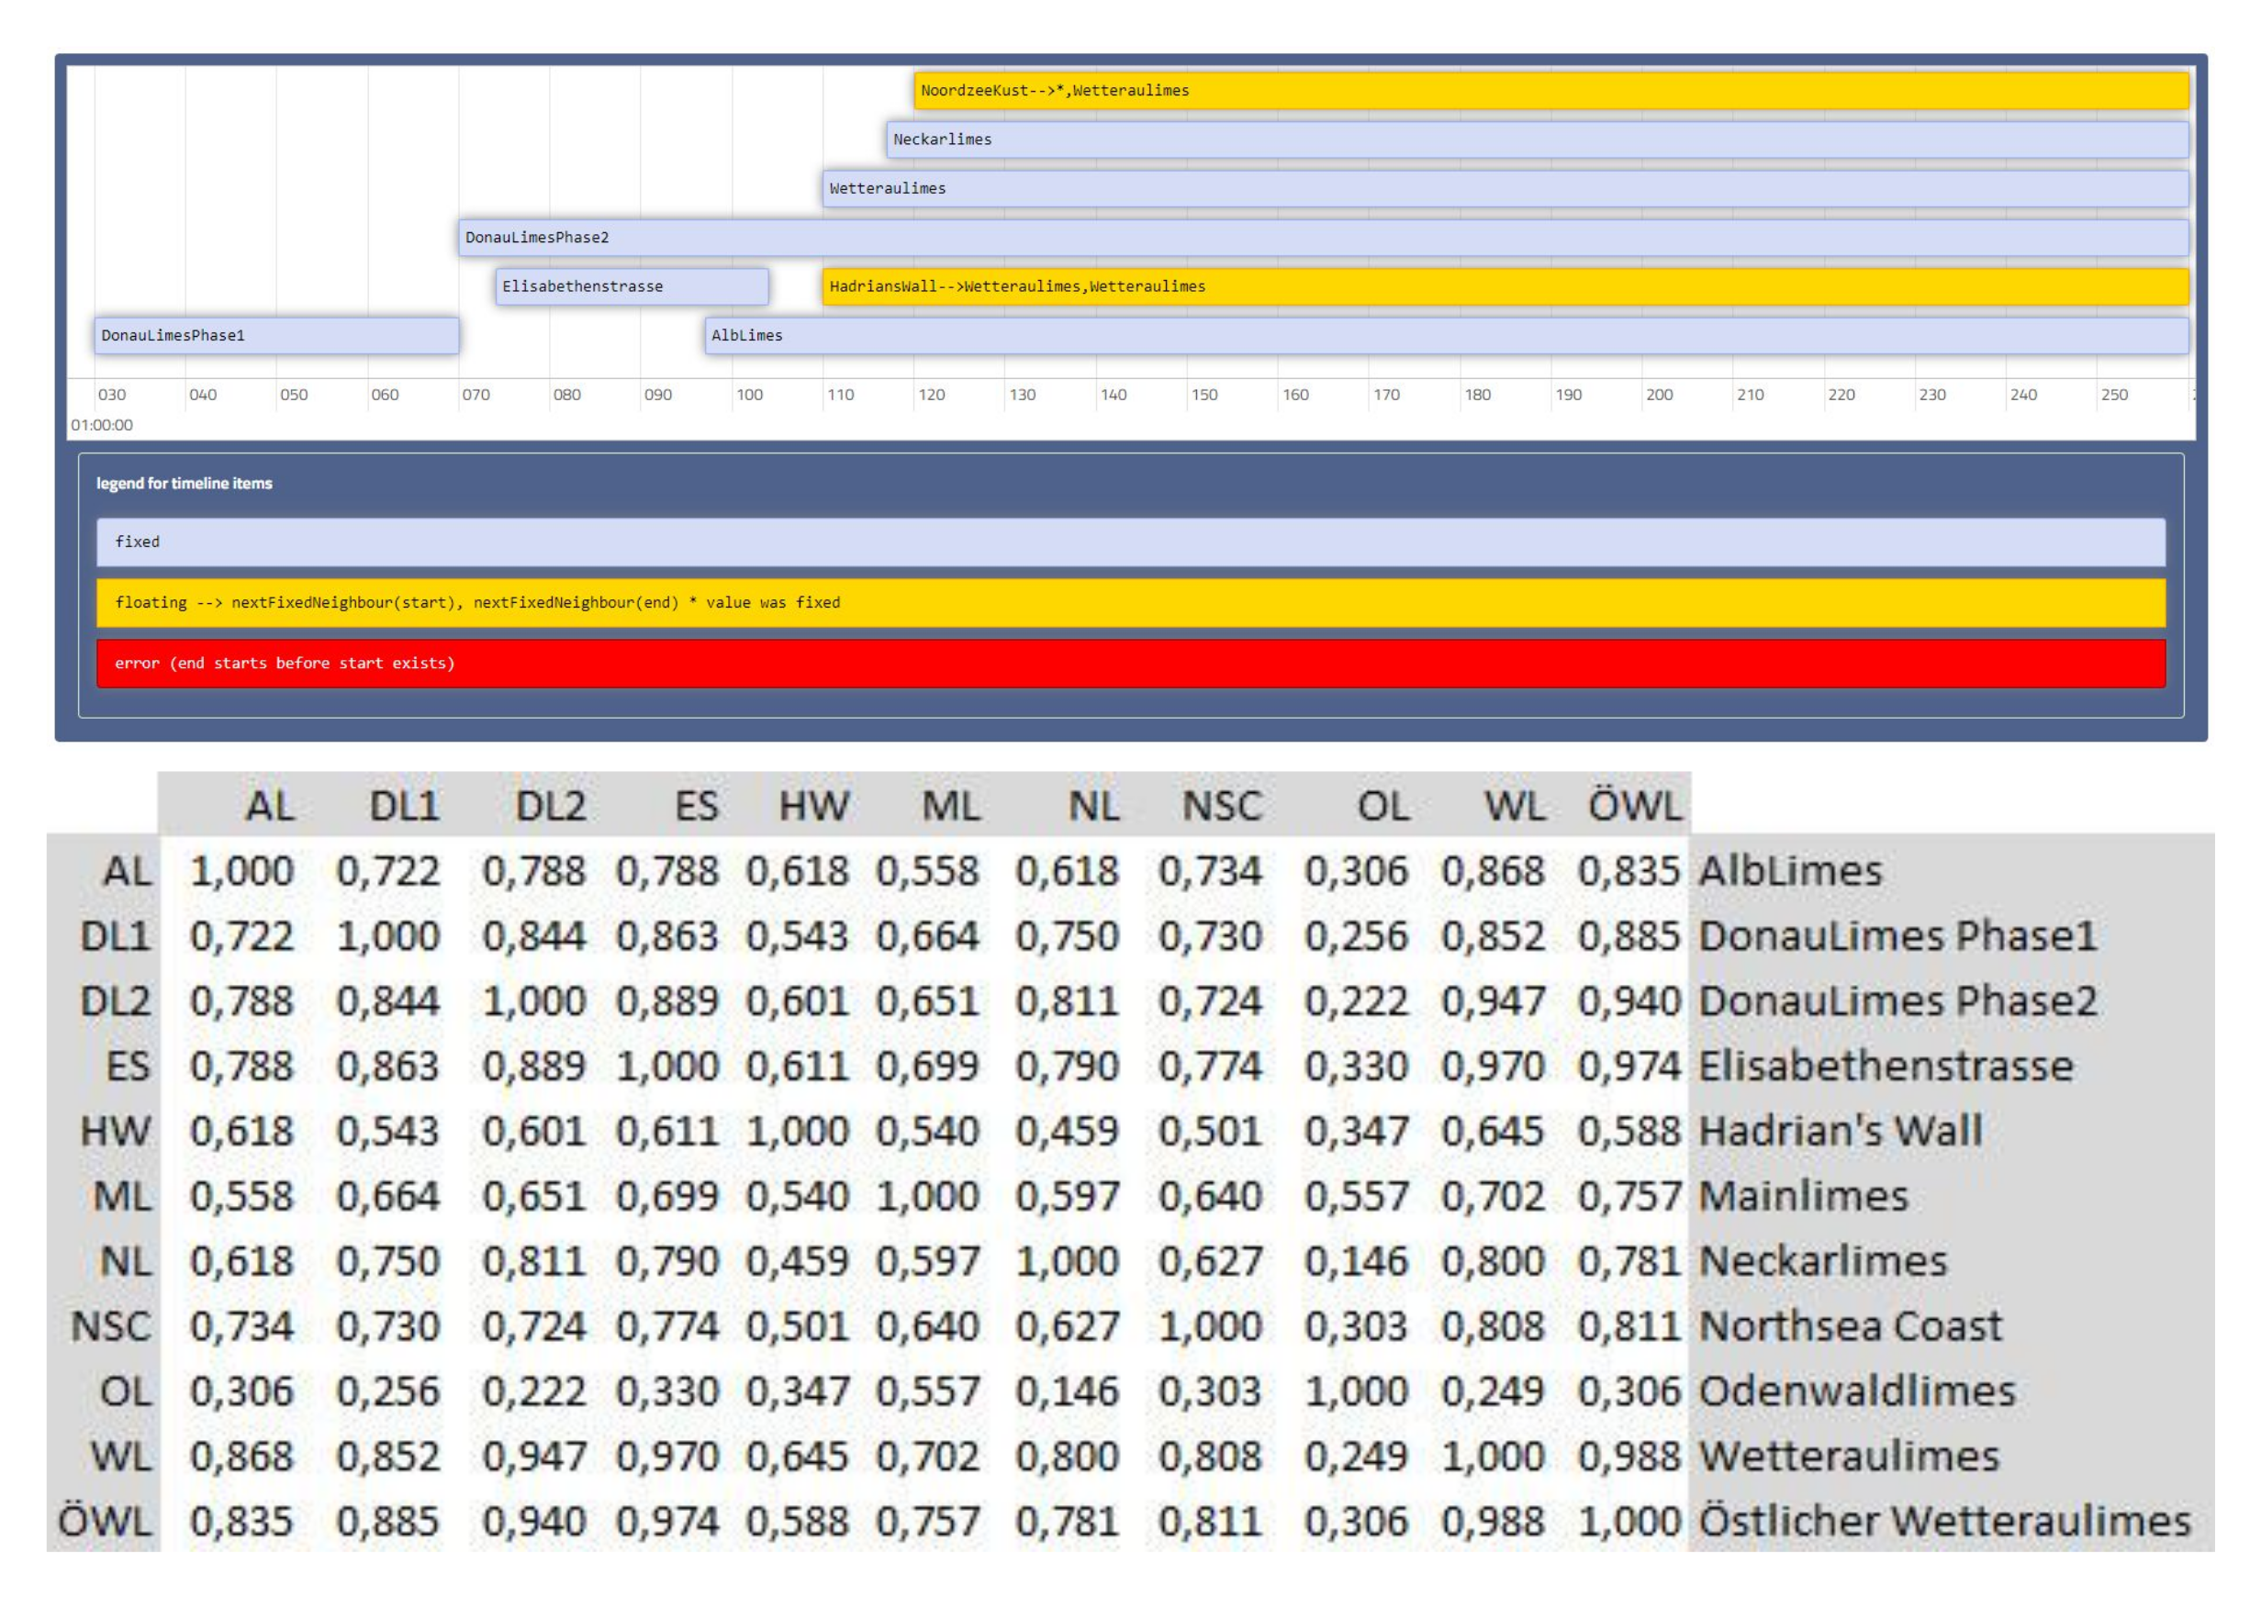Image resolution: width=2261 pixels, height=1598 pixels.
Task: Click the yellow 'floating' legend swatch
Action: [x=1131, y=602]
